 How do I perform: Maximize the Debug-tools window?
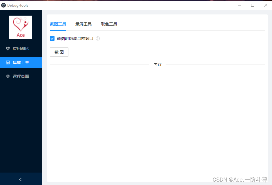253,5
